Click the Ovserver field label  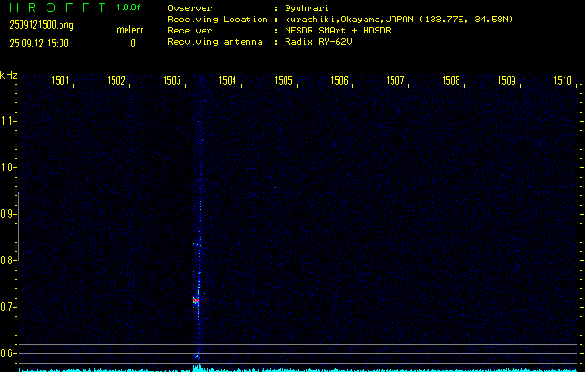[x=190, y=8]
